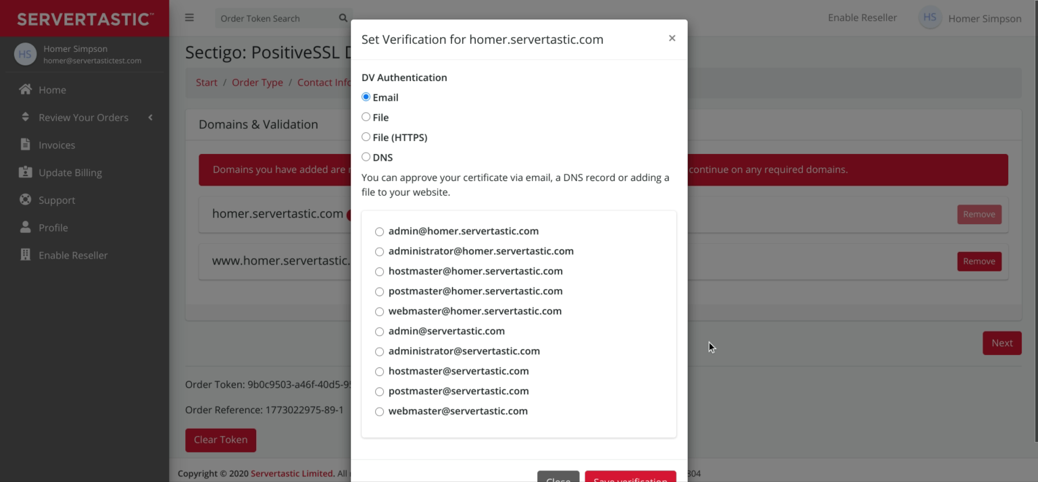Focus the Order Token Search field
Screen dimensions: 1038x482
[x=276, y=18]
